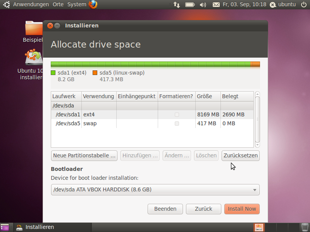Viewport: 310px width, 232px height.
Task: Open network connection indicator
Action: (x=176, y=5)
